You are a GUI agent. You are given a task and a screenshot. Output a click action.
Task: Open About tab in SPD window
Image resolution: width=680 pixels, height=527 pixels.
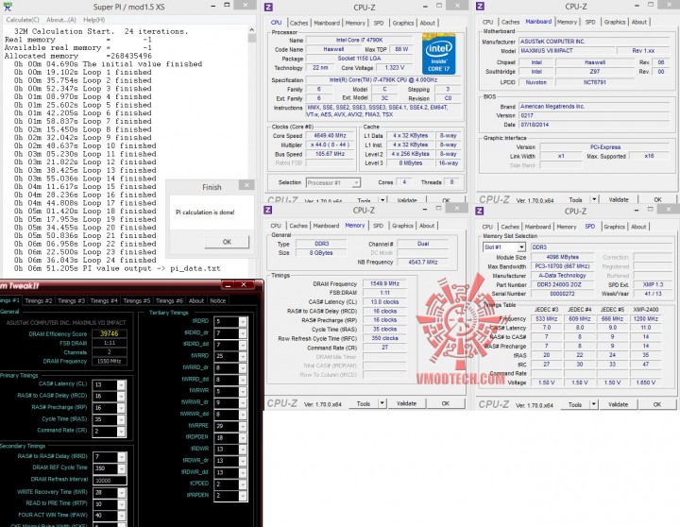(x=638, y=227)
